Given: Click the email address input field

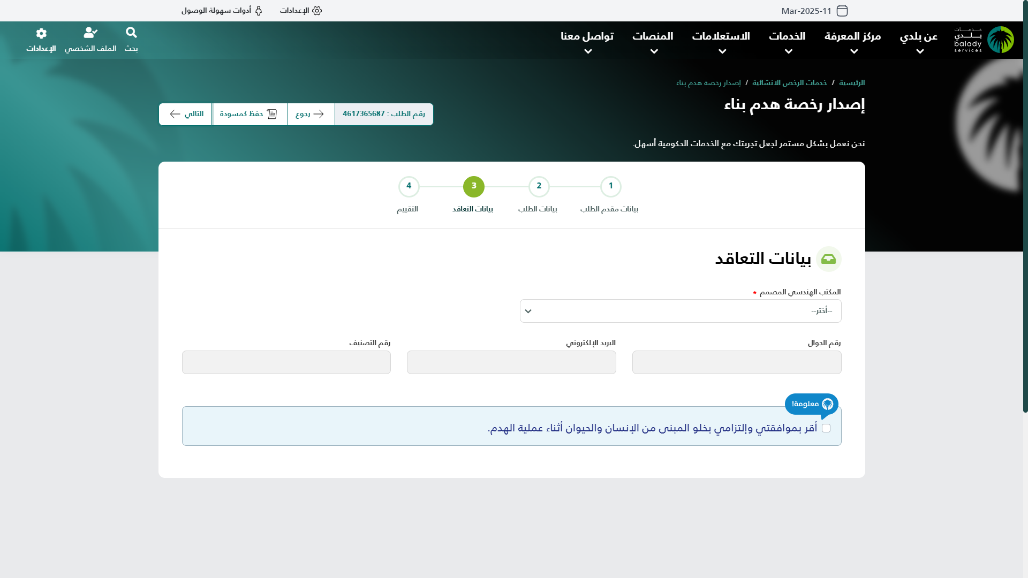Looking at the screenshot, I should 511,362.
